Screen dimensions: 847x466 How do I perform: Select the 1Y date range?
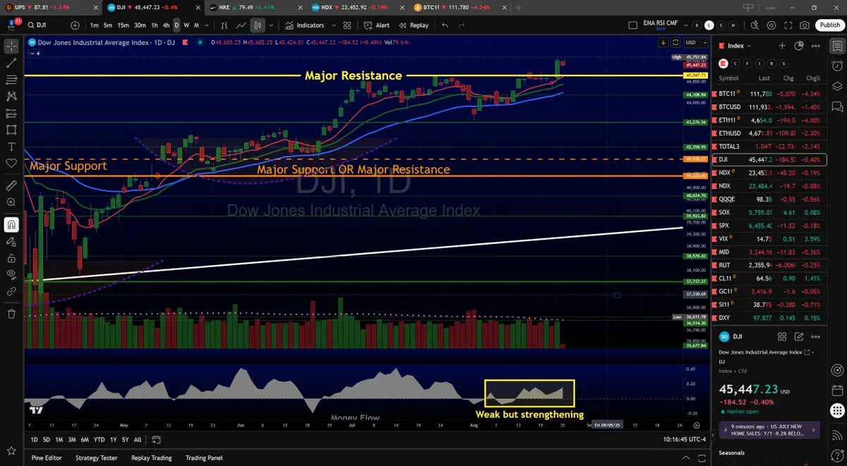112,439
